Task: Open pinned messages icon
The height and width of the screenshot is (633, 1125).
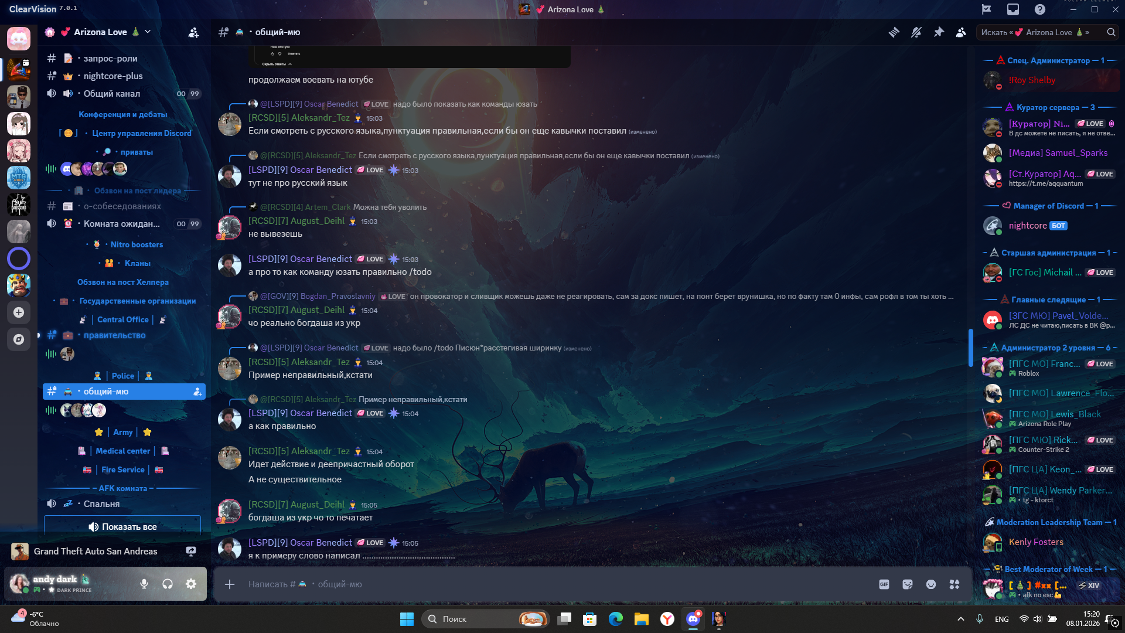Action: pos(939,32)
